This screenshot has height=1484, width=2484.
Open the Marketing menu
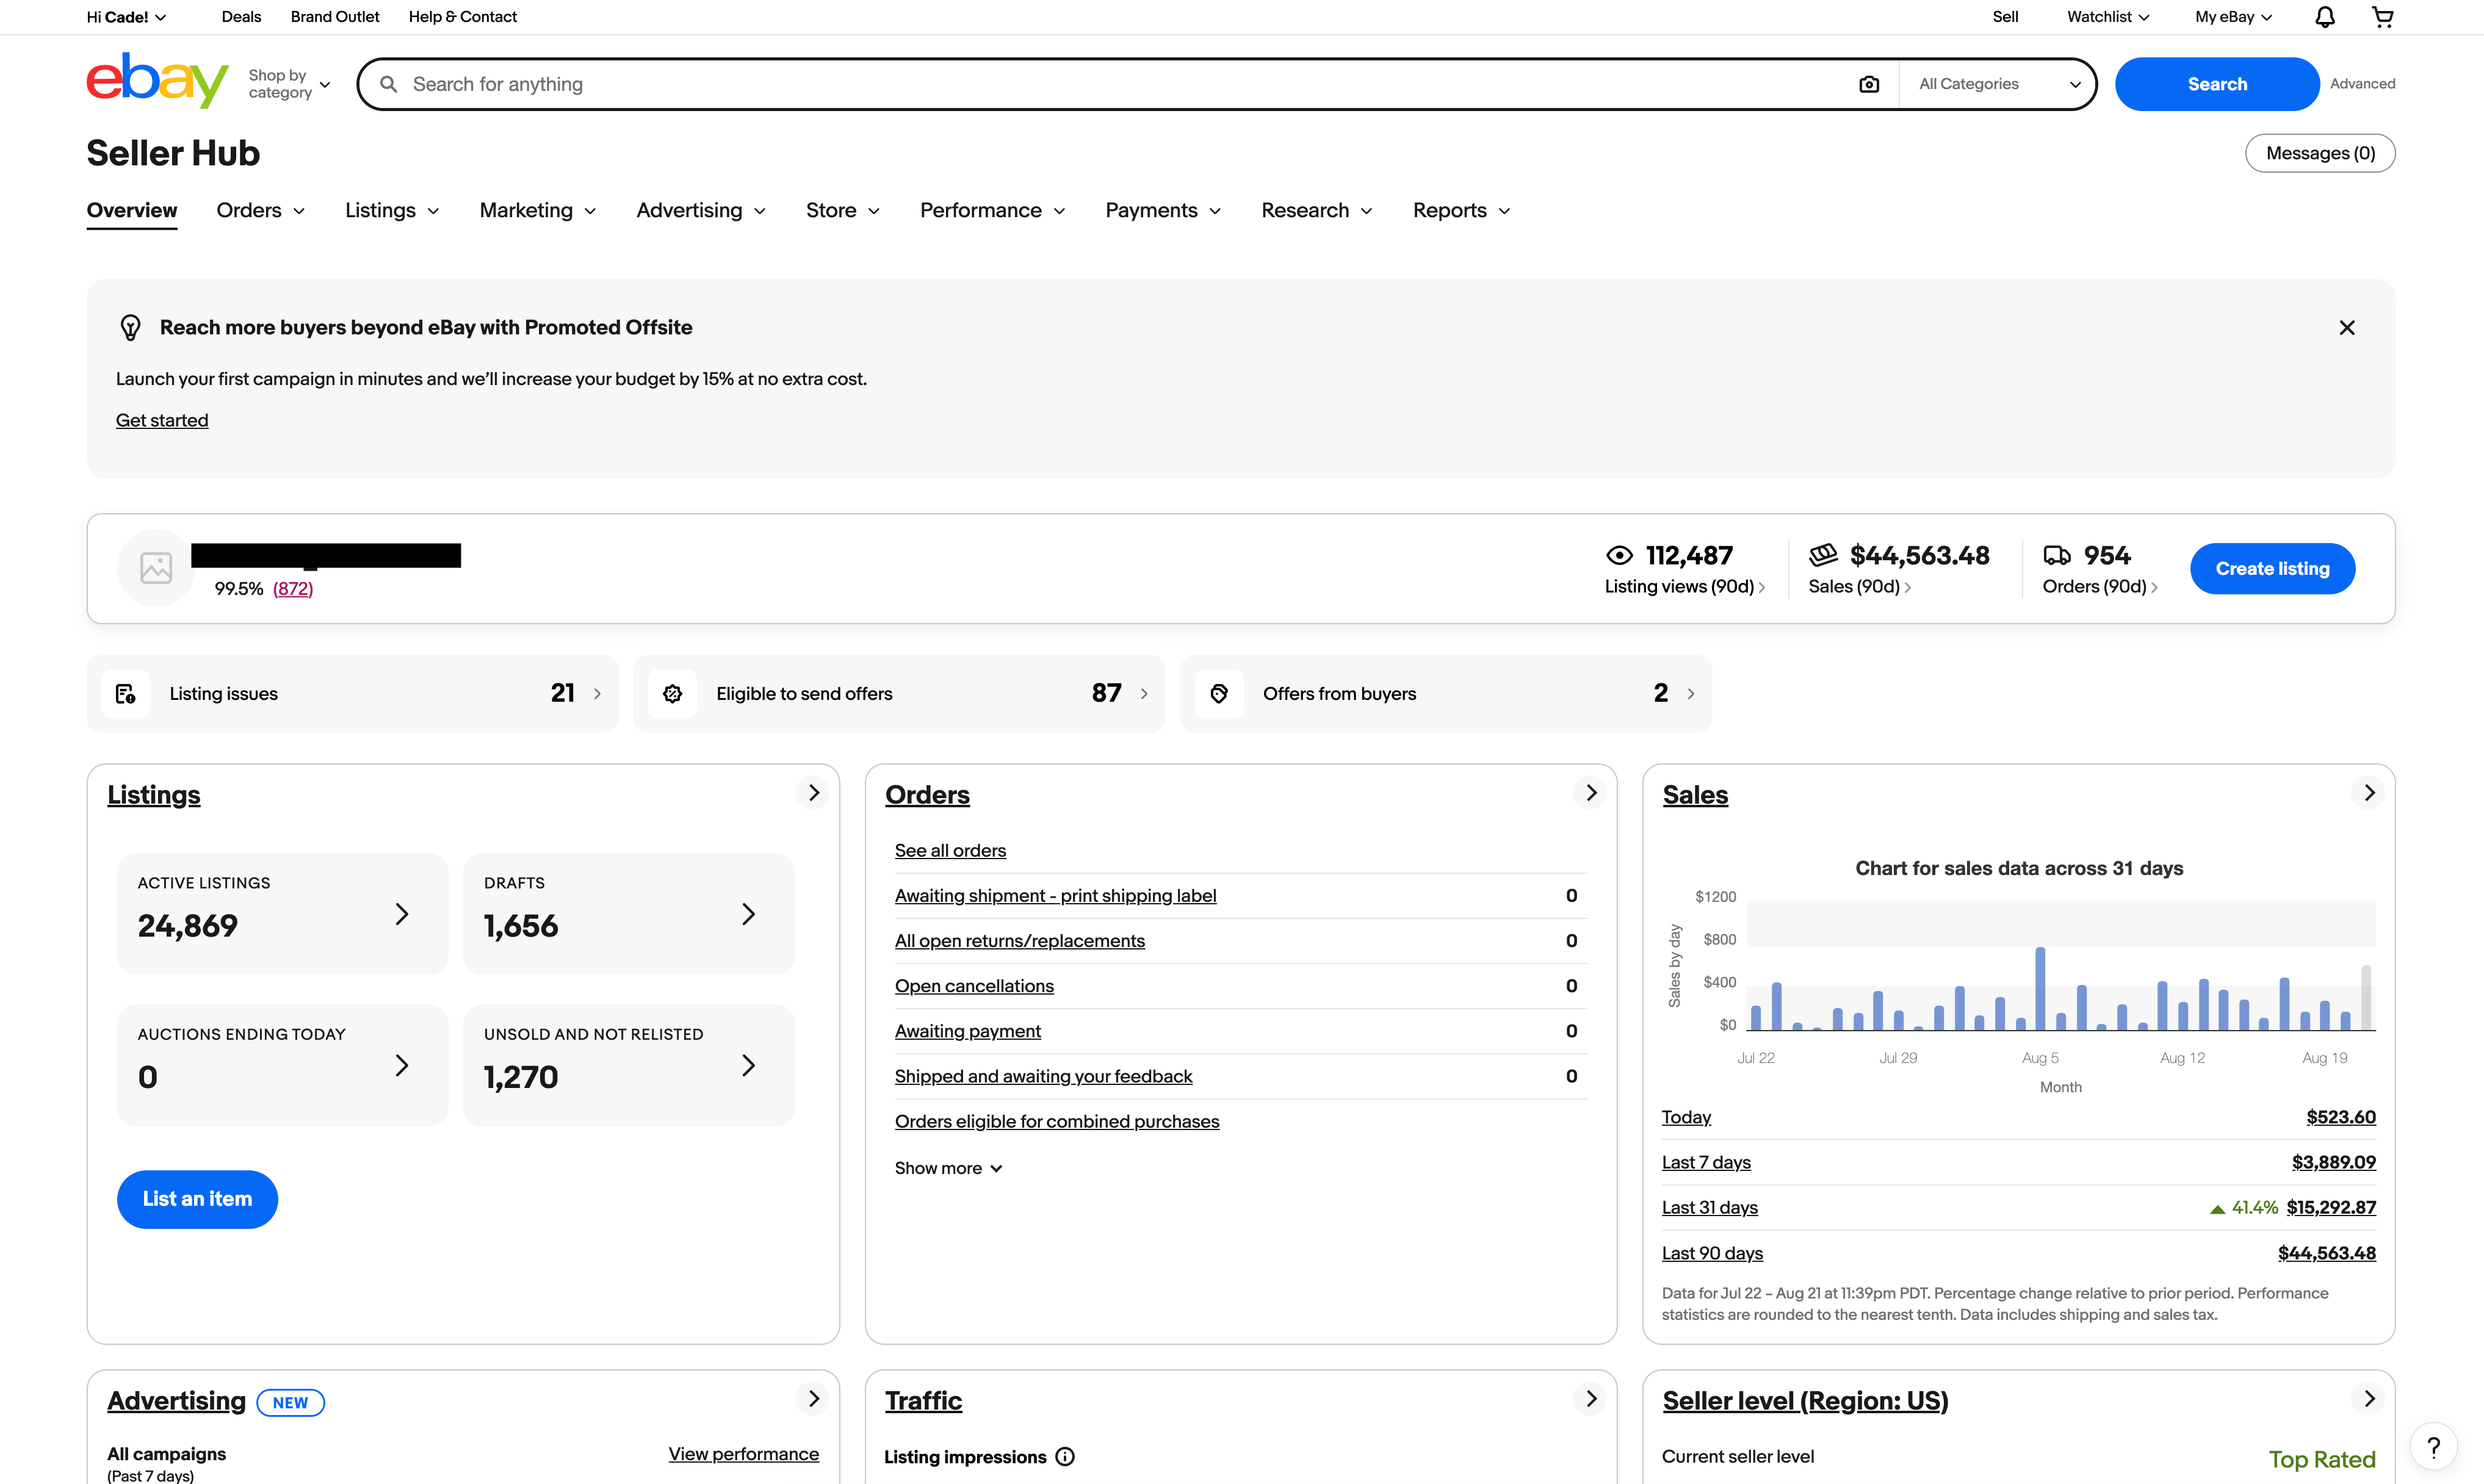pos(538,211)
